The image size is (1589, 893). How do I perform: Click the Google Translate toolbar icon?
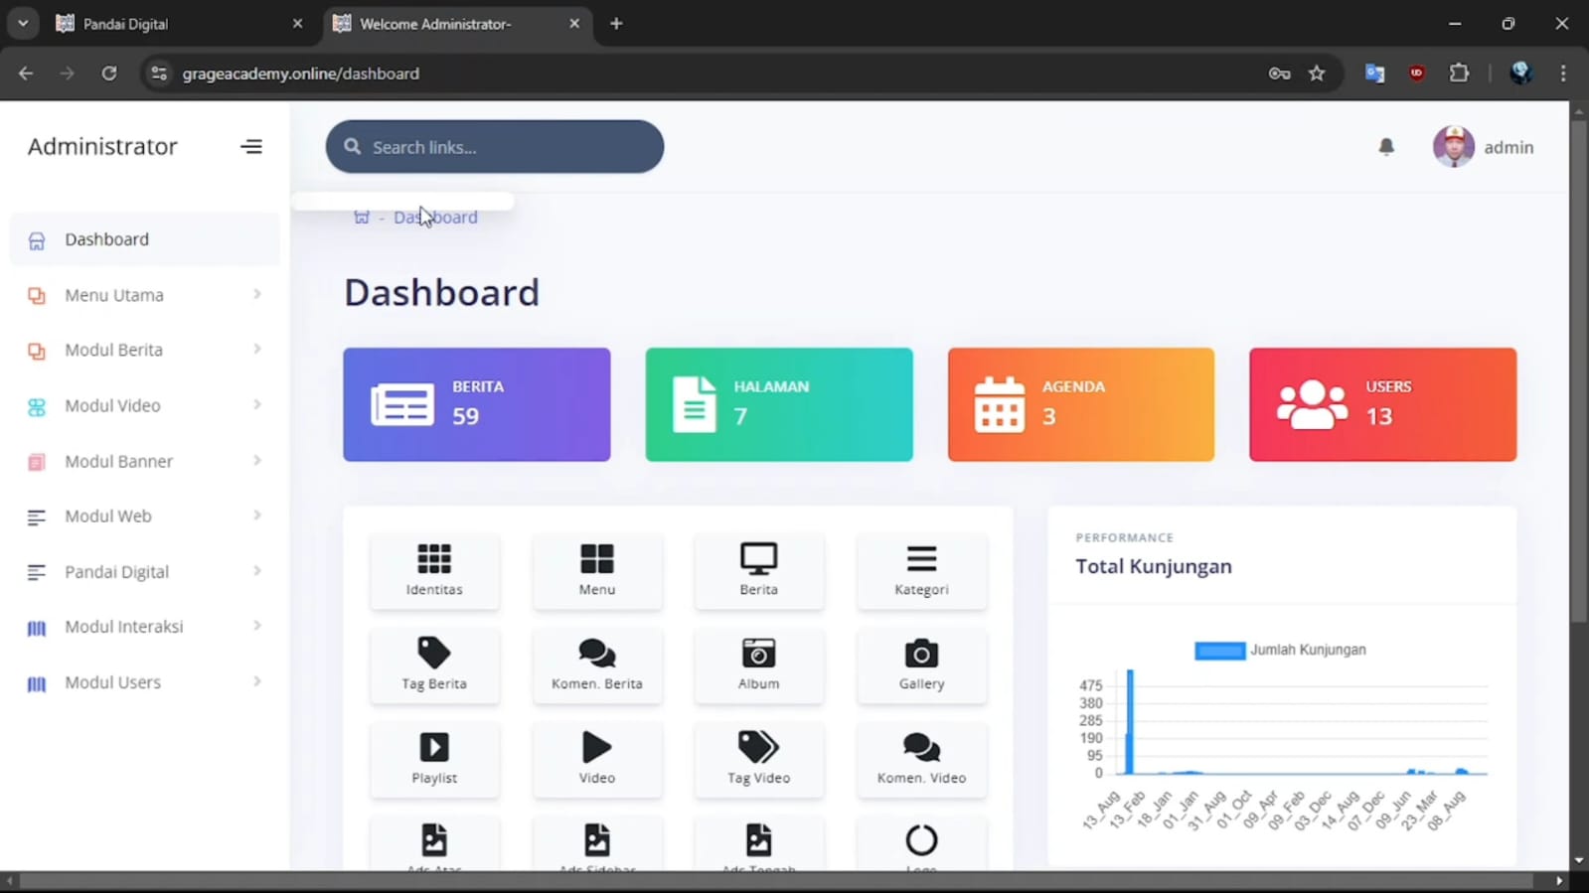tap(1374, 74)
